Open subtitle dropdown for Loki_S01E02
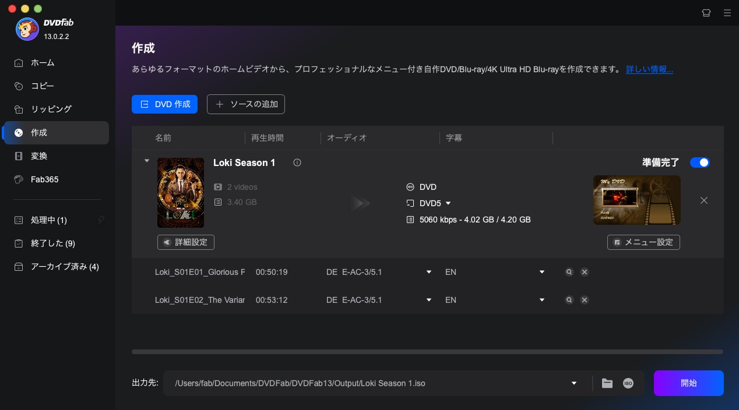Screen dimensions: 739x410 pos(542,300)
